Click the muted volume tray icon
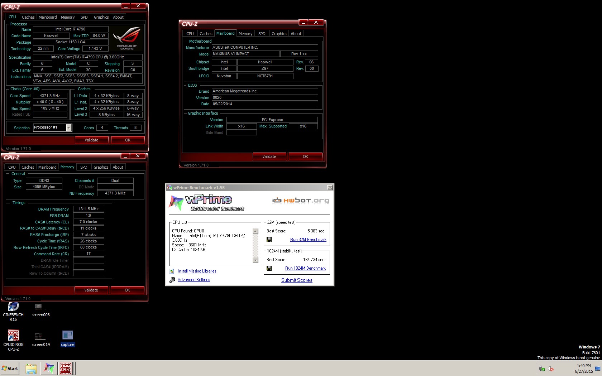Screen dimensions: 602x376 point(551,369)
